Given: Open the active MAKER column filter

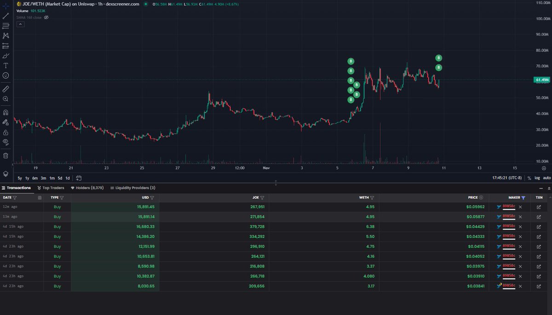Looking at the screenshot, I should coord(523,197).
